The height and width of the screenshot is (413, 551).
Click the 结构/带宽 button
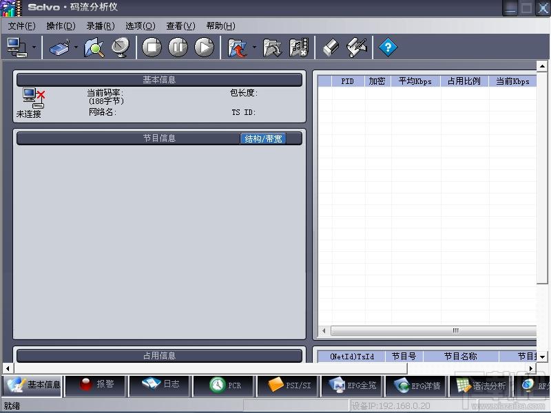coord(263,139)
